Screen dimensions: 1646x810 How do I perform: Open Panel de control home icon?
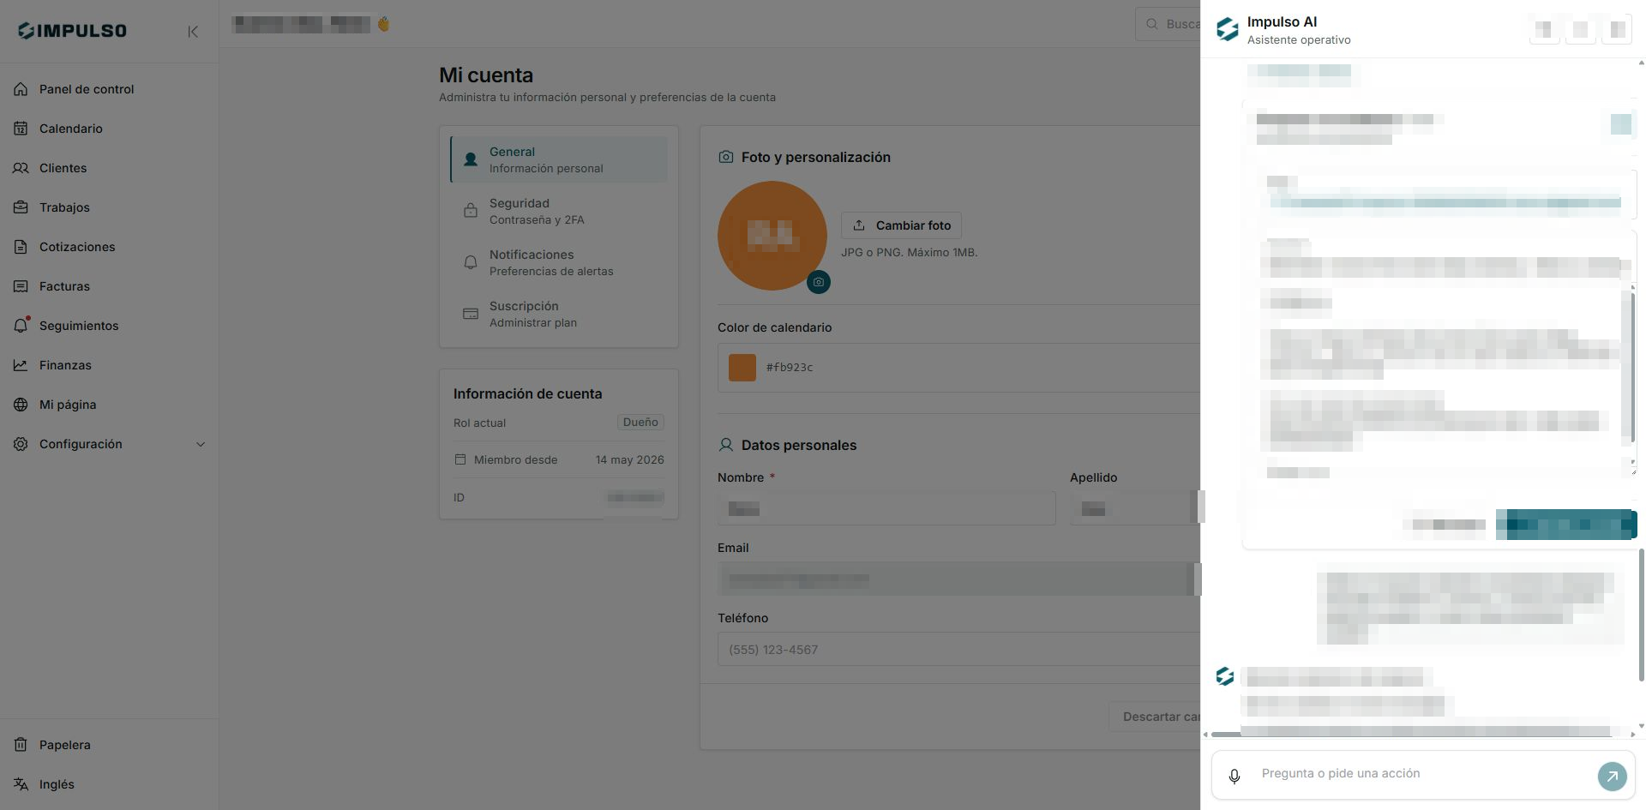click(21, 89)
